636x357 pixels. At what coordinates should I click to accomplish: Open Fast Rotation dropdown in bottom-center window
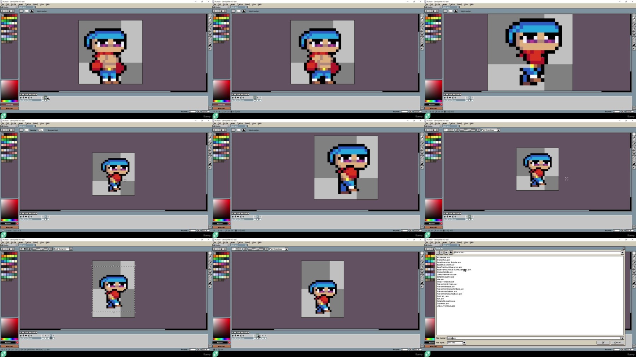[x=286, y=249]
